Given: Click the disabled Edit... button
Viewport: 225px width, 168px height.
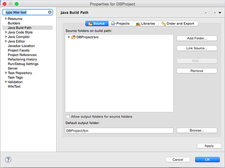Looking at the screenshot, I should tap(197, 61).
